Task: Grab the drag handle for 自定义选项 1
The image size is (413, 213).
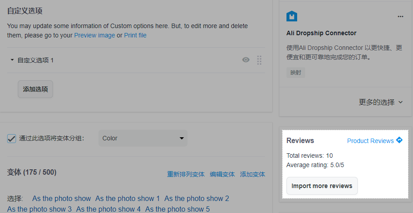Action: pos(259,60)
